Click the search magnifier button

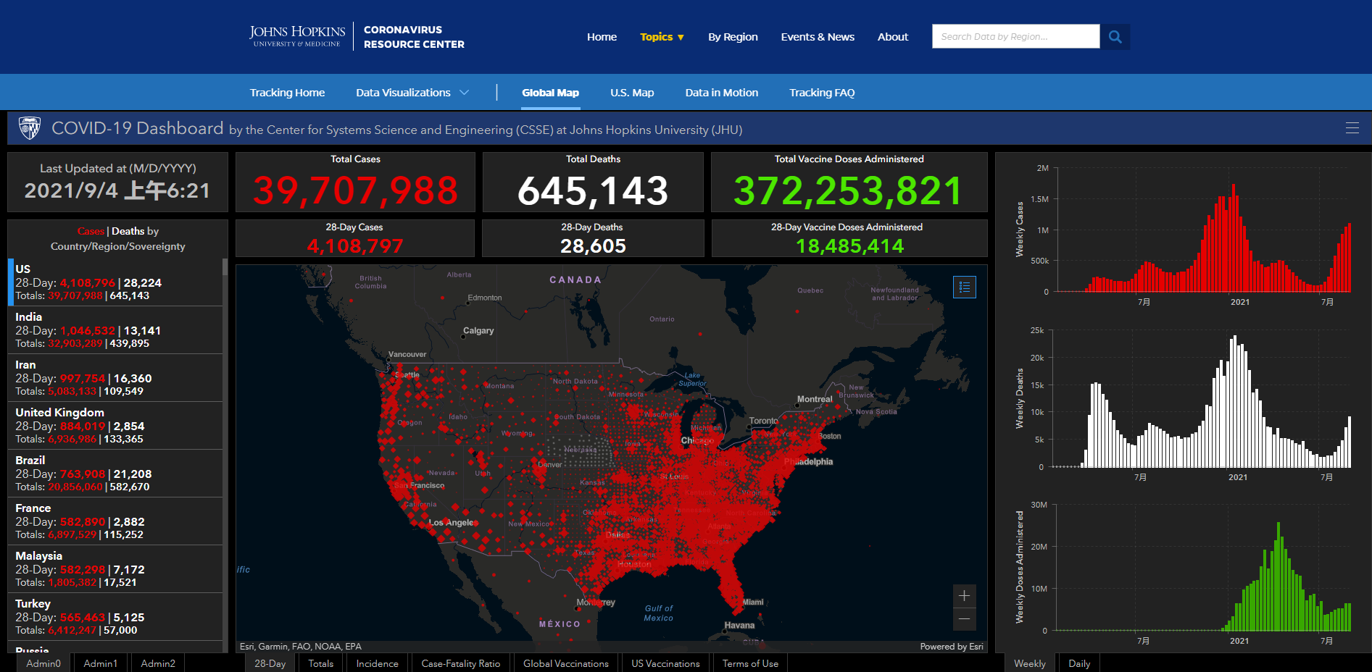tap(1115, 37)
